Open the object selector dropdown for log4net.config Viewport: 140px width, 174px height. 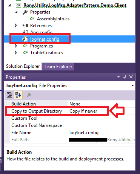click(x=132, y=85)
